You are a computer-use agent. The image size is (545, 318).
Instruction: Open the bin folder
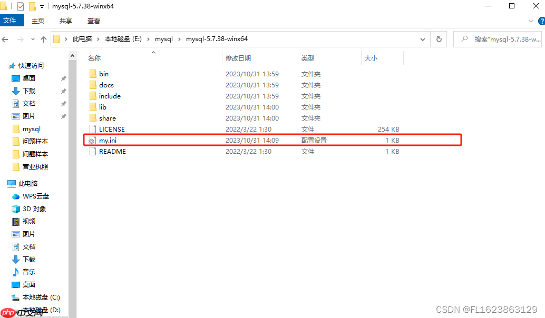click(104, 74)
